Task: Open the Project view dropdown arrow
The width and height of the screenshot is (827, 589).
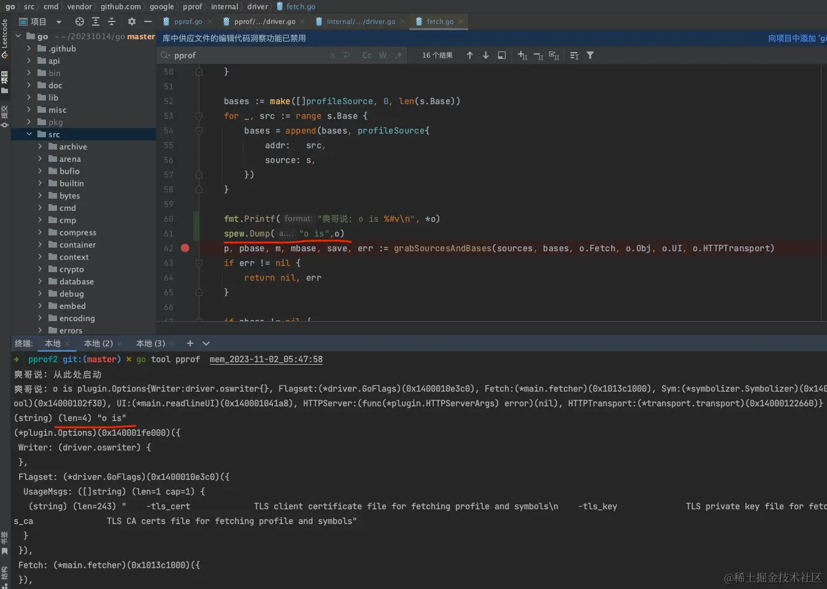Action: (x=59, y=22)
